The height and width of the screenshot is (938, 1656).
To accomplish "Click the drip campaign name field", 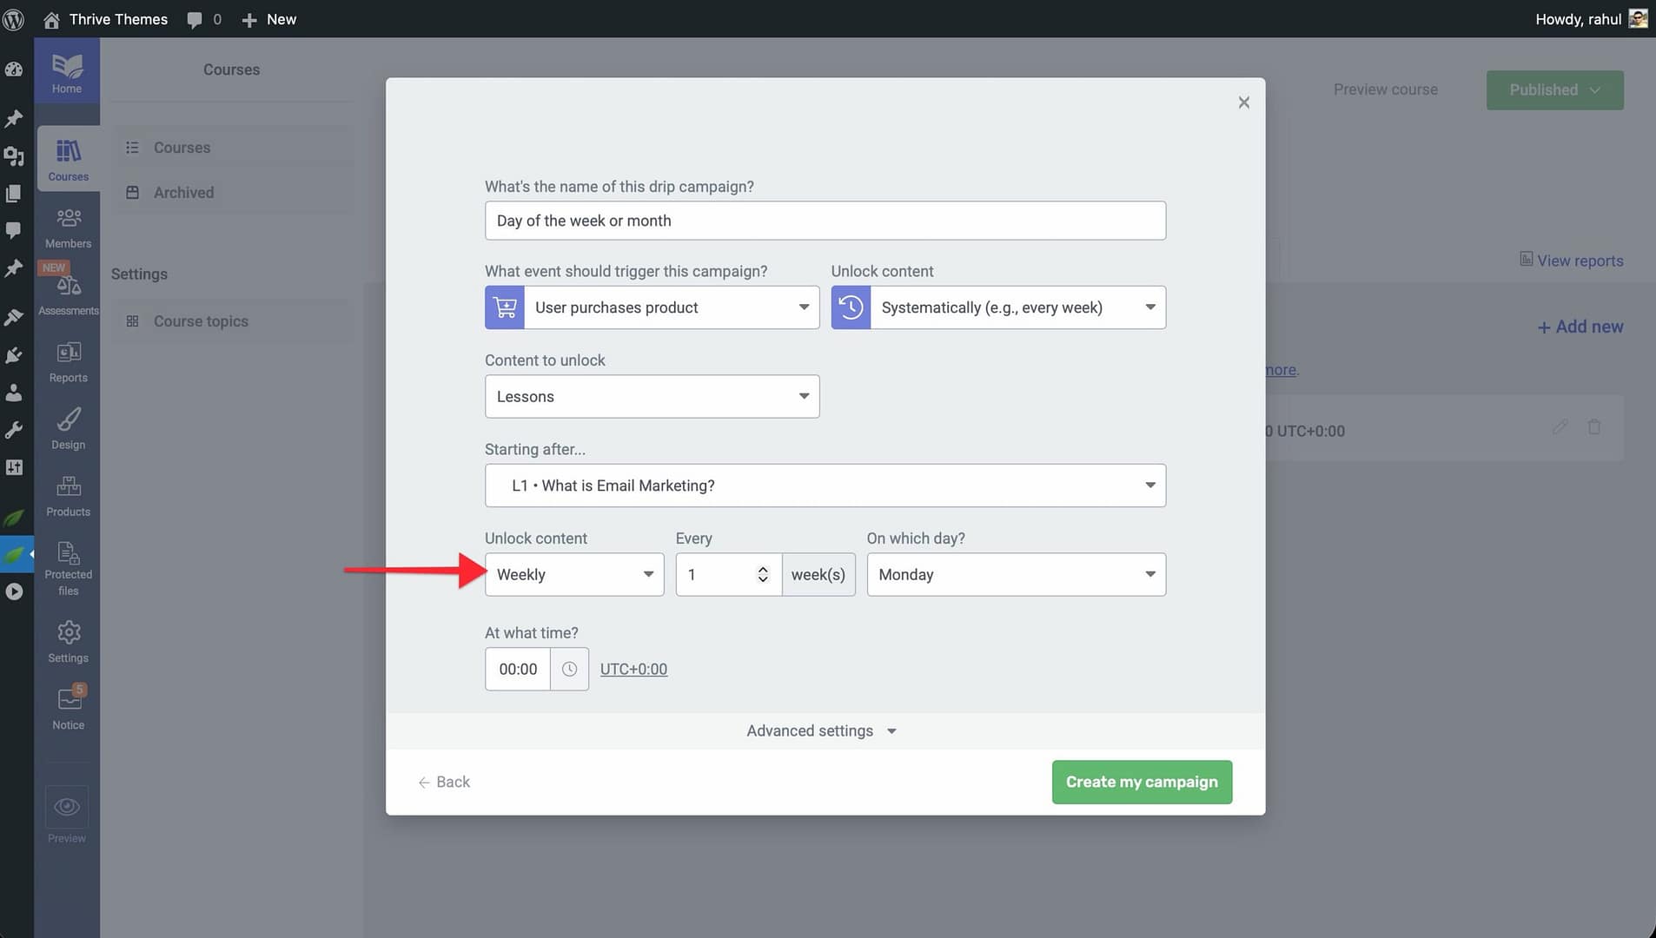I will (x=825, y=221).
